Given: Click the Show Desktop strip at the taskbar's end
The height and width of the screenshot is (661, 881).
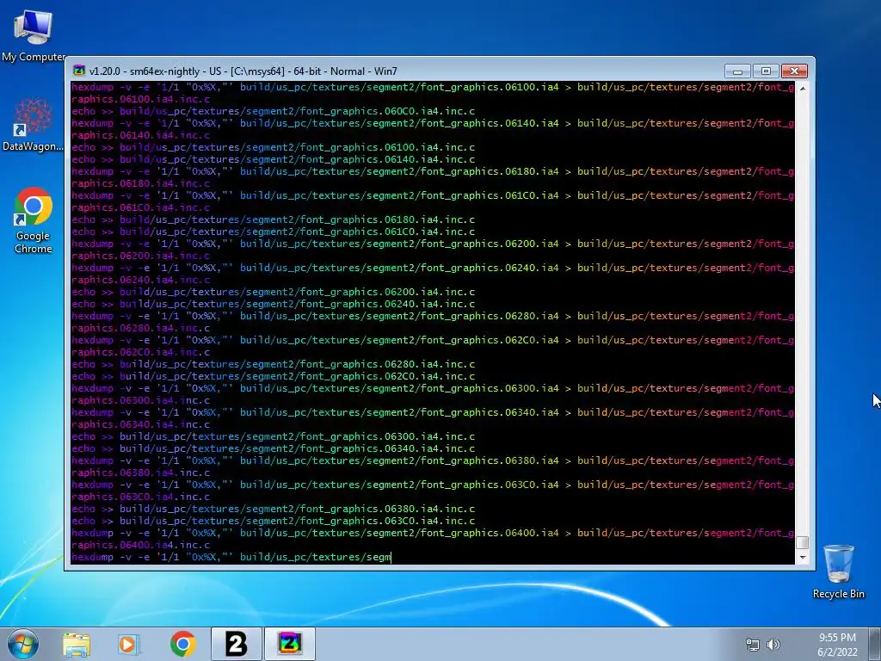Looking at the screenshot, I should (x=875, y=644).
